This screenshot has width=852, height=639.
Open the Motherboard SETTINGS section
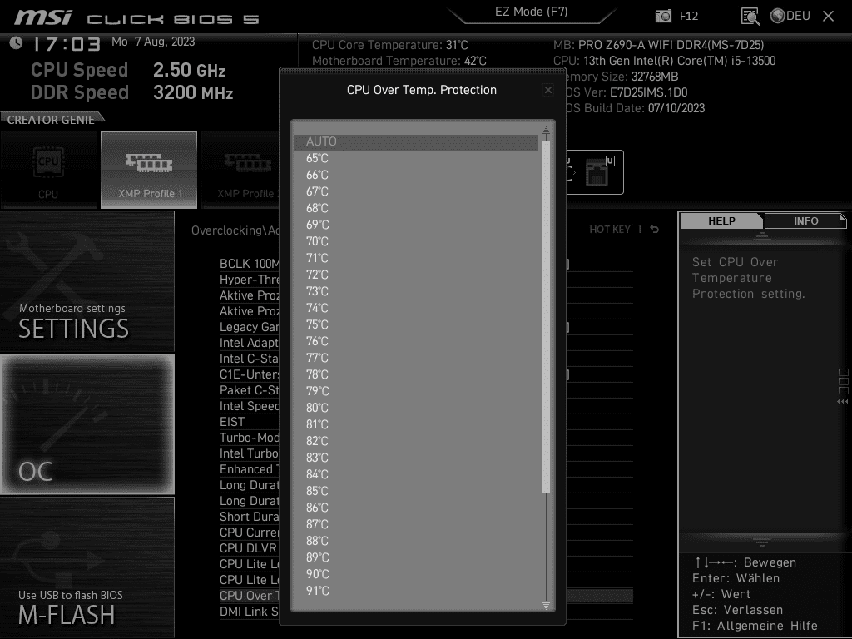[87, 281]
